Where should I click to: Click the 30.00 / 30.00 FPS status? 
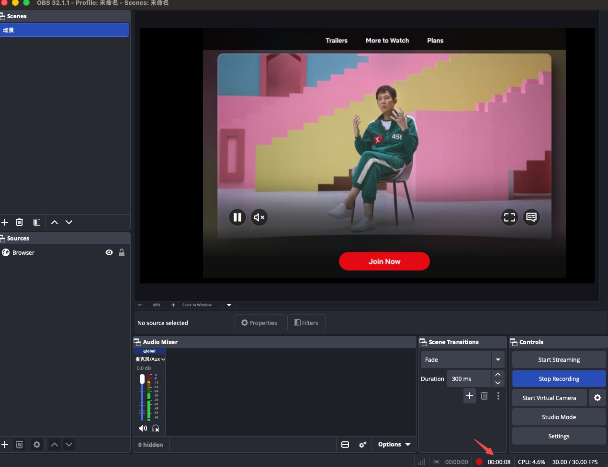point(575,462)
